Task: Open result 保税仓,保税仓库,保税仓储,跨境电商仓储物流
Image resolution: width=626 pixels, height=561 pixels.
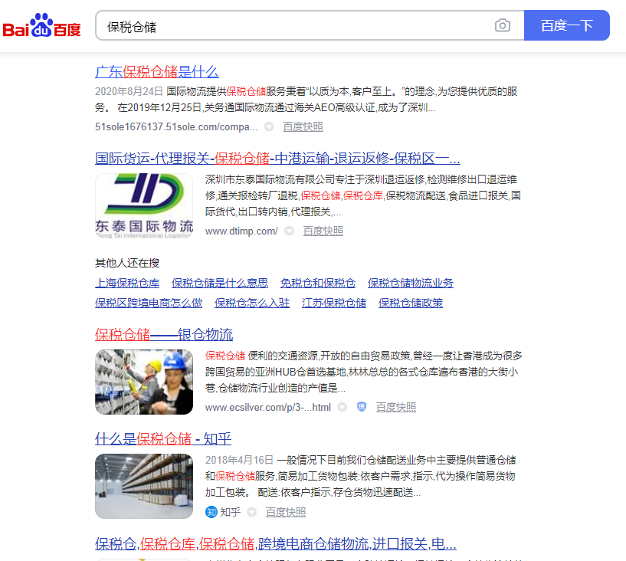Action: pos(276,544)
